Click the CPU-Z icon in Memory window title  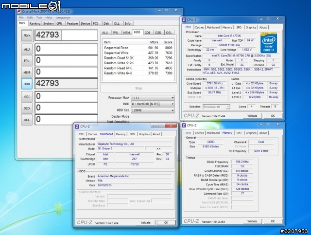pos(184,125)
